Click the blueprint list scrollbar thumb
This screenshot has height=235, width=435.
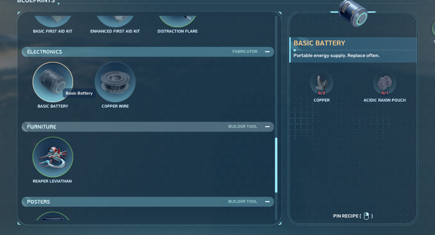[x=276, y=165]
